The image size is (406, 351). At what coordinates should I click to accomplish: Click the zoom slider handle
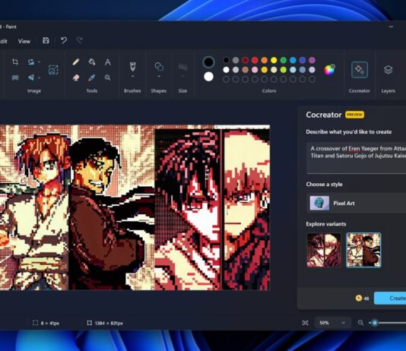pos(375,323)
